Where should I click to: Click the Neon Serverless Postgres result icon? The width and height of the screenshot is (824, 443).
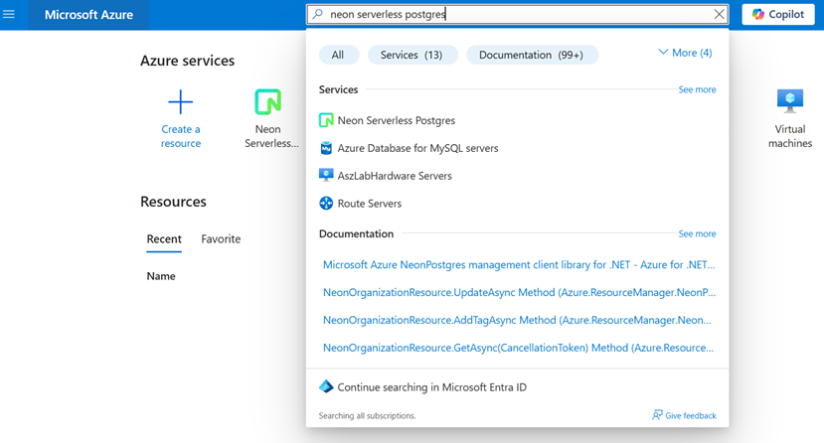326,120
